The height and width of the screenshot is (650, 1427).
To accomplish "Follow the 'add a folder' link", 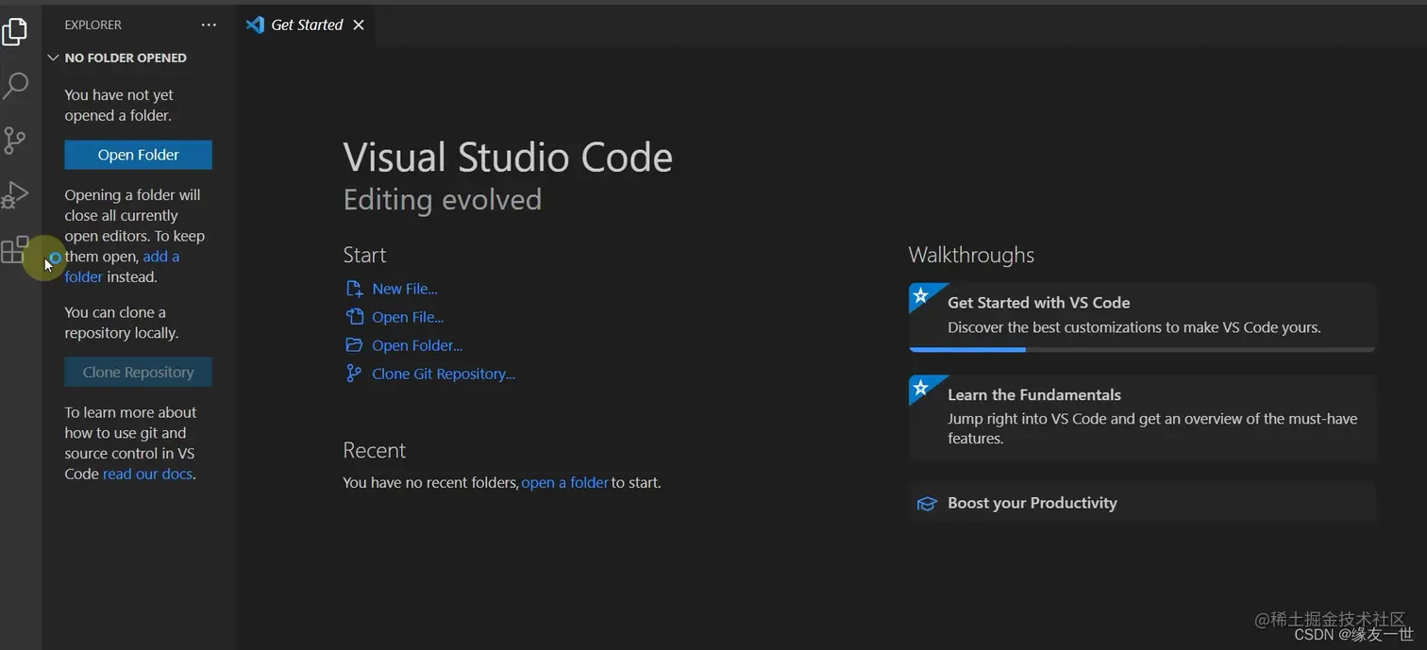I will tap(122, 267).
